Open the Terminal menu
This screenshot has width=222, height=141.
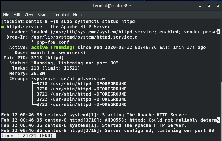click(x=61, y=15)
